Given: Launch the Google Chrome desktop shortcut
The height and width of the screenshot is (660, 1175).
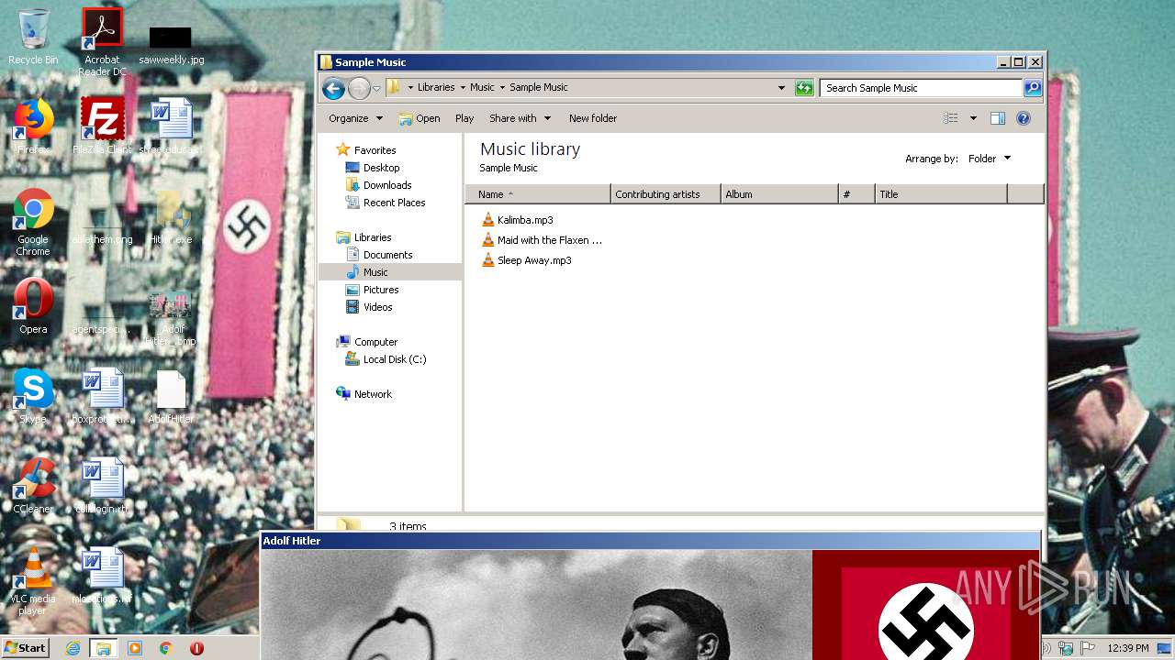Looking at the screenshot, I should 33,222.
